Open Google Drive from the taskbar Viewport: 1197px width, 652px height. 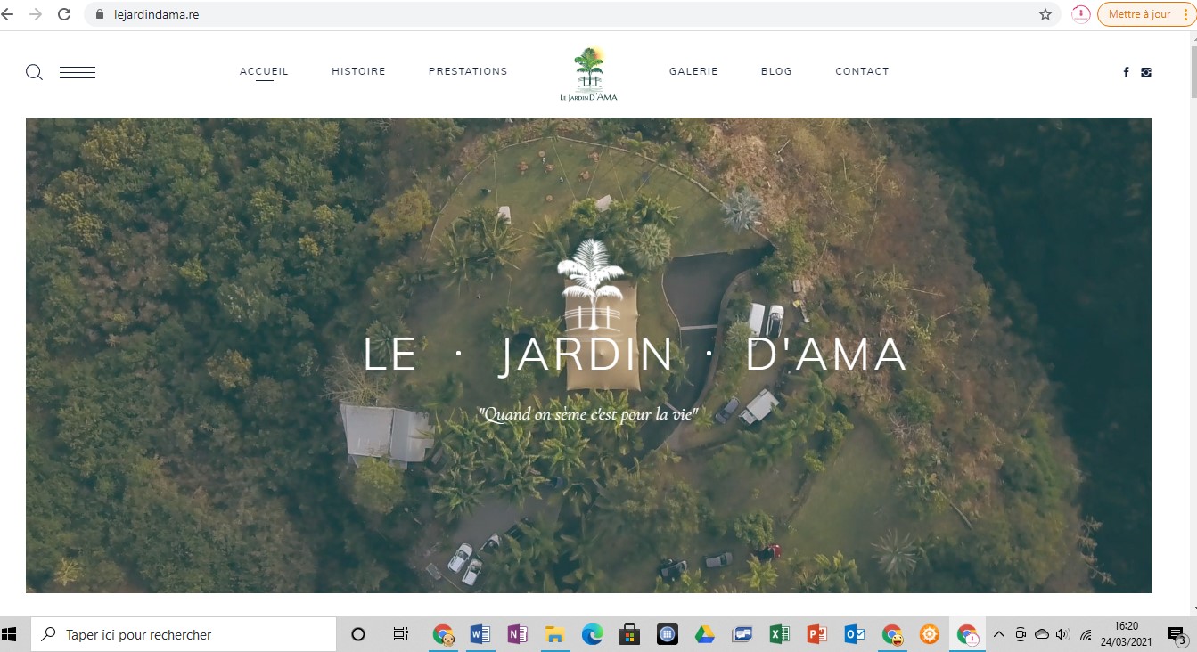click(704, 635)
